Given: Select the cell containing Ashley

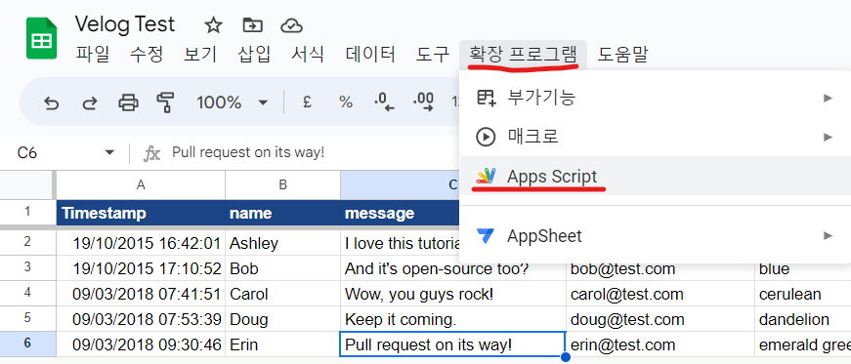Looking at the screenshot, I should point(282,243).
